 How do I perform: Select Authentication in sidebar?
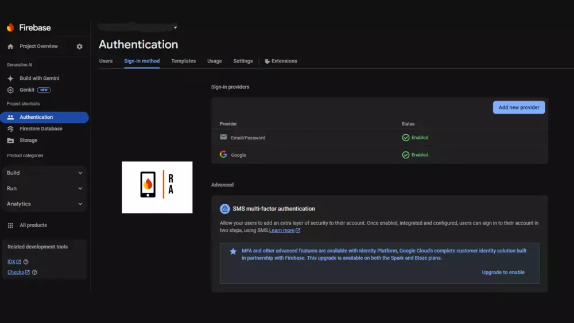44,117
